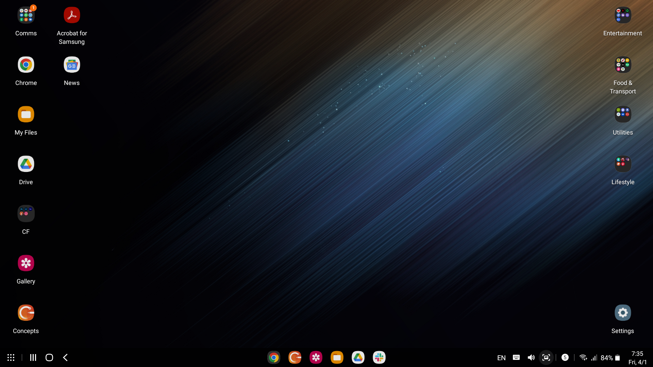The image size is (653, 367).
Task: Open Chrome from the desktop
Action: (x=26, y=65)
